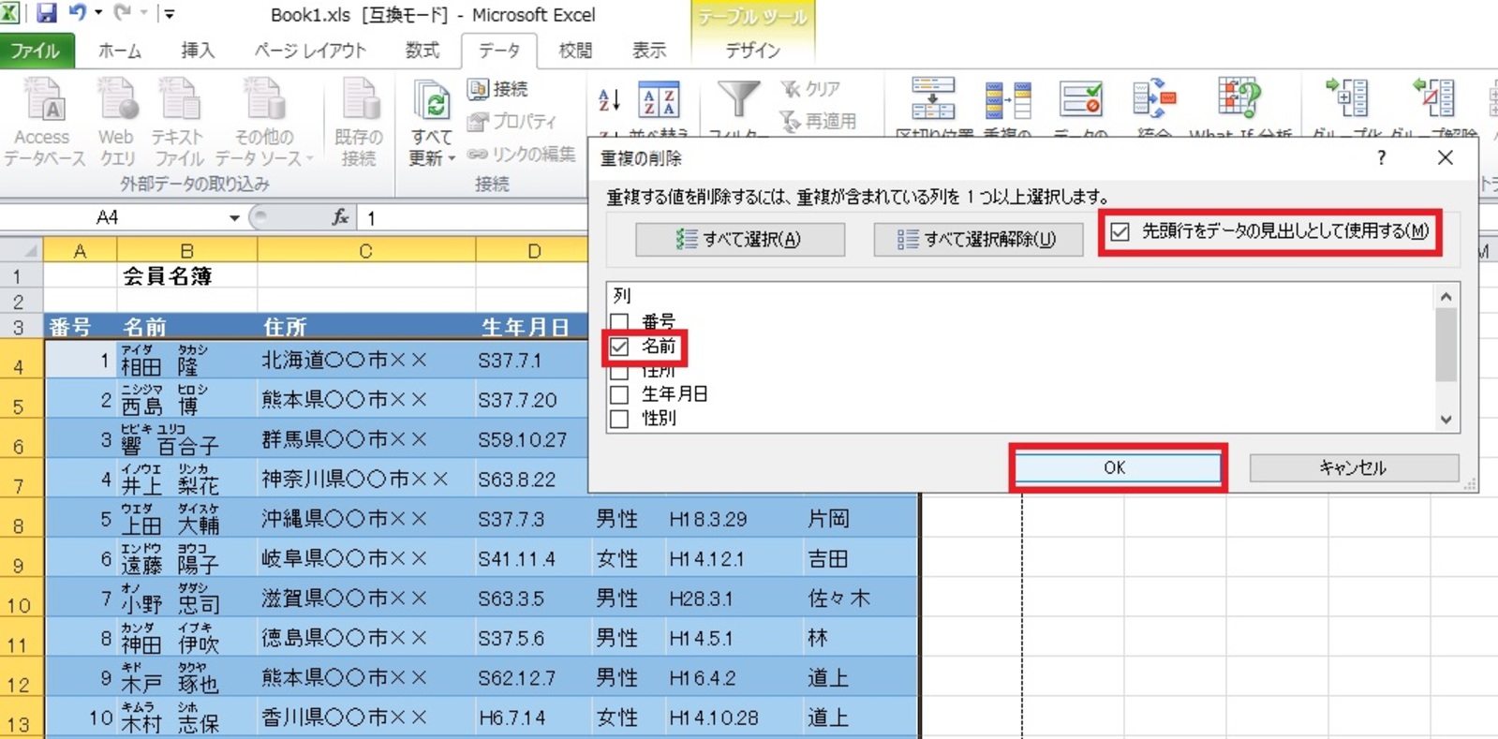Image resolution: width=1498 pixels, height=739 pixels.
Task: Check the 性別 column checkbox
Action: click(619, 419)
